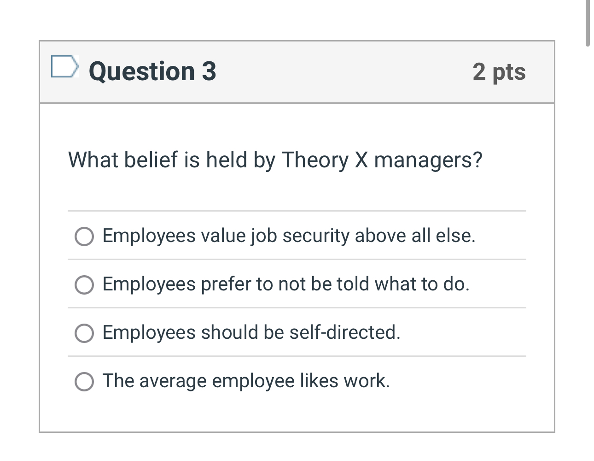Click label 'Employees prefer to not be told what to do.'
The height and width of the screenshot is (461, 594).
coord(285,284)
